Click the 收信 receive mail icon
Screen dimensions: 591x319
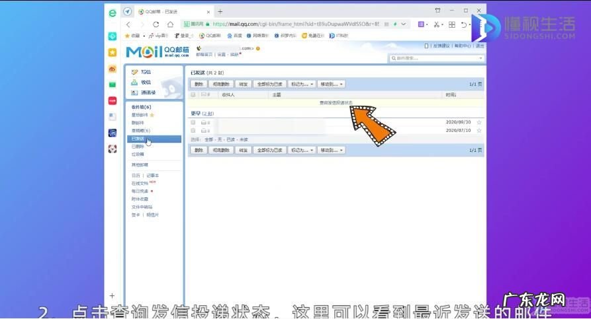click(x=134, y=82)
